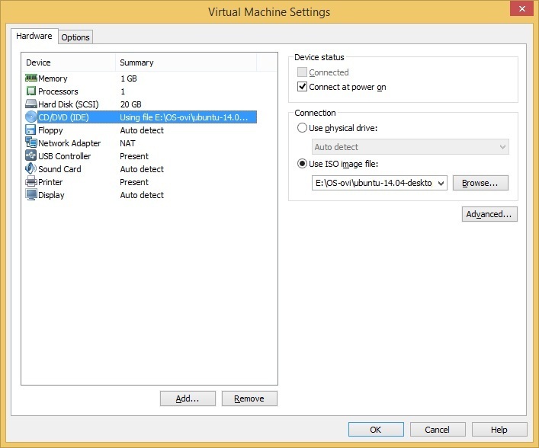Screen dimensions: 539x448
Task: Click the Add hardware button
Action: click(188, 398)
